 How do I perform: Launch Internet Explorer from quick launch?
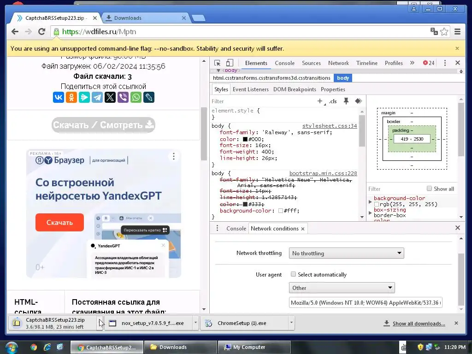click(47, 347)
